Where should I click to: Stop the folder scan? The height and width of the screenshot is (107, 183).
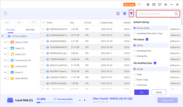tap(84, 100)
